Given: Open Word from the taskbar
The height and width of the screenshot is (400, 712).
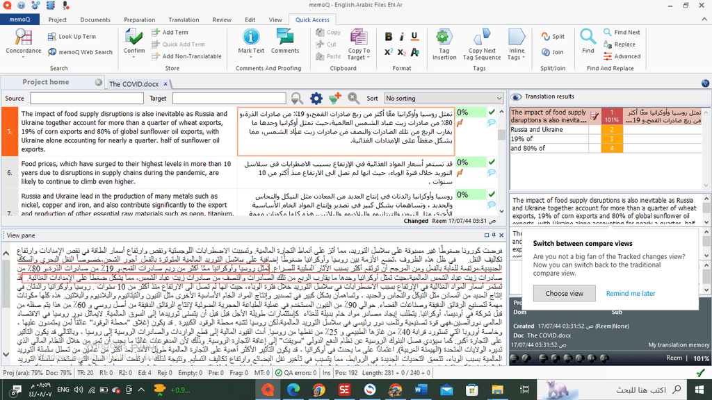Looking at the screenshot, I should (x=421, y=389).
